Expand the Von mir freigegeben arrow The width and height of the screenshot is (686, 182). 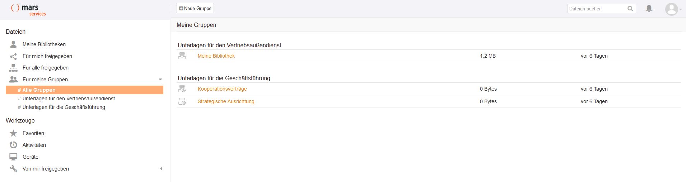(x=161, y=169)
